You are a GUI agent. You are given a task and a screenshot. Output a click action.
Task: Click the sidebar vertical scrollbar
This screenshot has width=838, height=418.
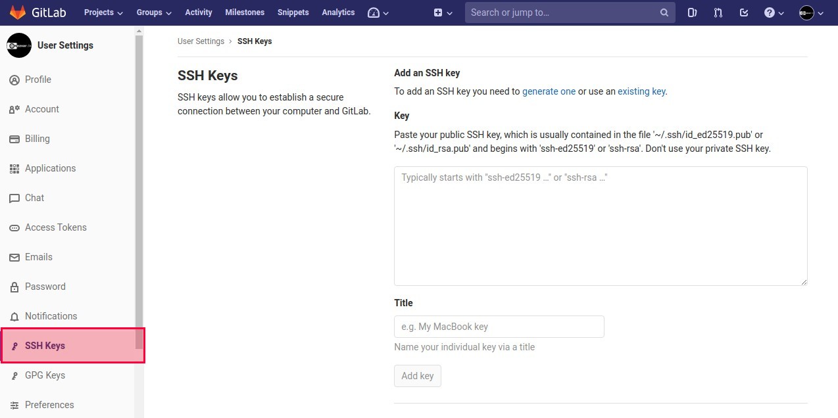pos(139,191)
